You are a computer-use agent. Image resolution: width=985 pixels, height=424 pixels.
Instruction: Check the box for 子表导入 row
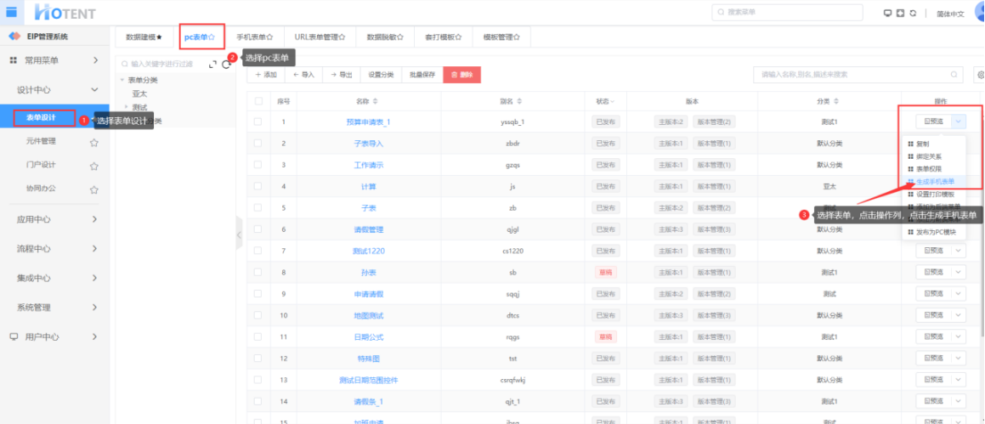[x=258, y=144]
